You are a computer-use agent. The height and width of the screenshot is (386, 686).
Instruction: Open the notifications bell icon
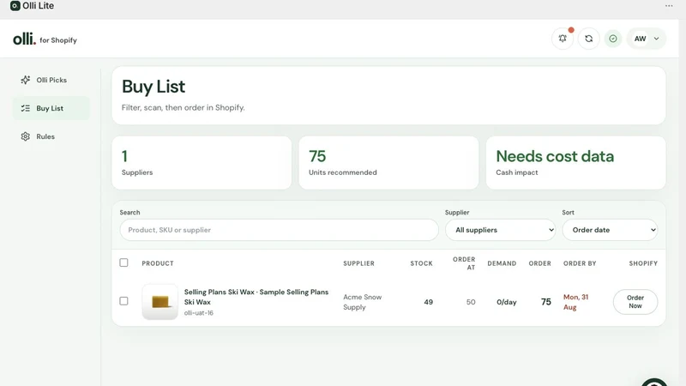[x=563, y=39]
